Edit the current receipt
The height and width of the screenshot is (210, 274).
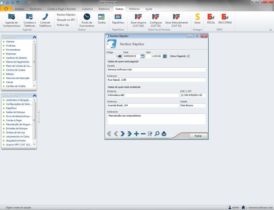point(150,134)
